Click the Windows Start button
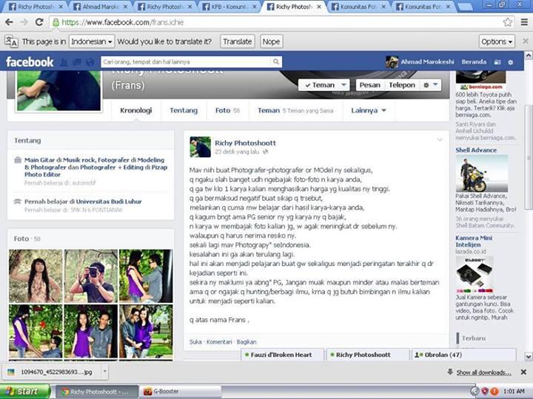The image size is (533, 399). (25, 392)
